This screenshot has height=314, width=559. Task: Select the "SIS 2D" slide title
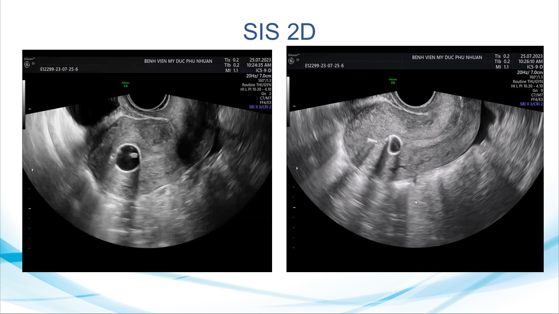(279, 32)
